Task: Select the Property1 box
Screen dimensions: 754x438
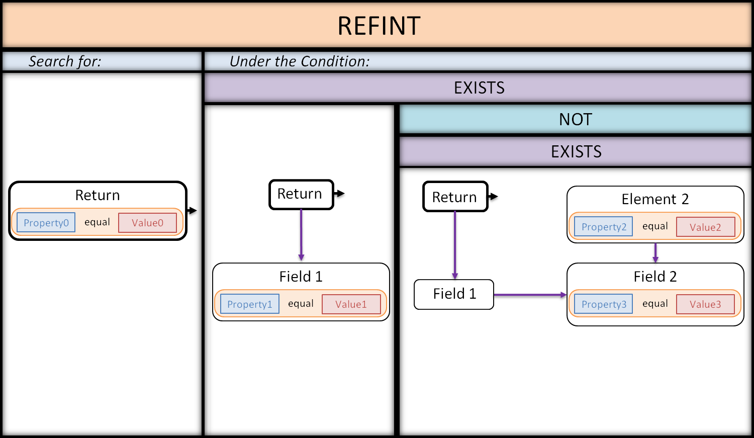Action: coord(249,304)
